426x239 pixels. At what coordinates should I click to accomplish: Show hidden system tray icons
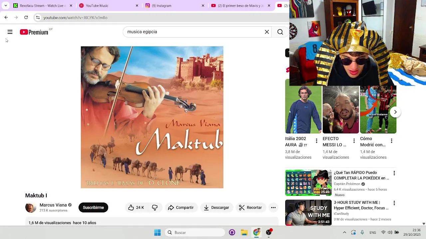[x=344, y=232]
